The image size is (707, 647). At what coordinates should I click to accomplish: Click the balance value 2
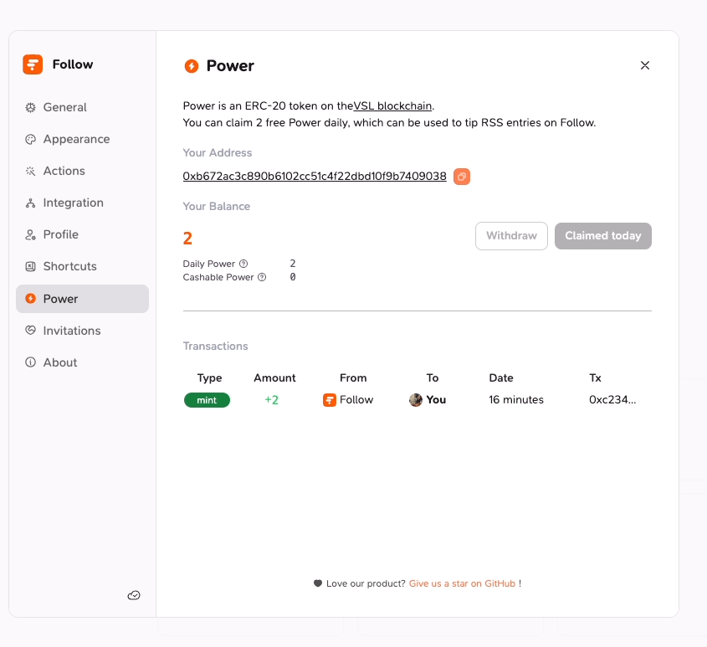click(x=187, y=238)
